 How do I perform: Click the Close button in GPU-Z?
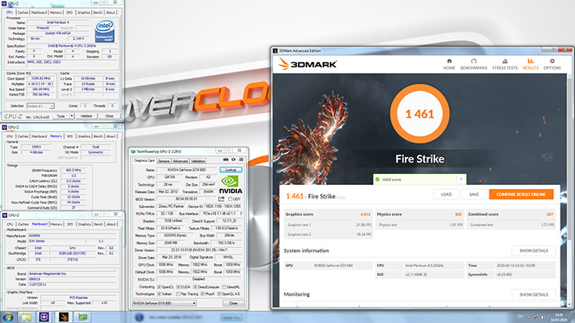click(x=233, y=303)
